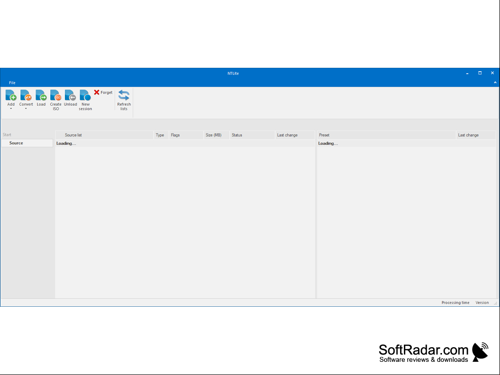Sort by Source list column header
Viewport: 500px width, 375px height.
(104, 135)
